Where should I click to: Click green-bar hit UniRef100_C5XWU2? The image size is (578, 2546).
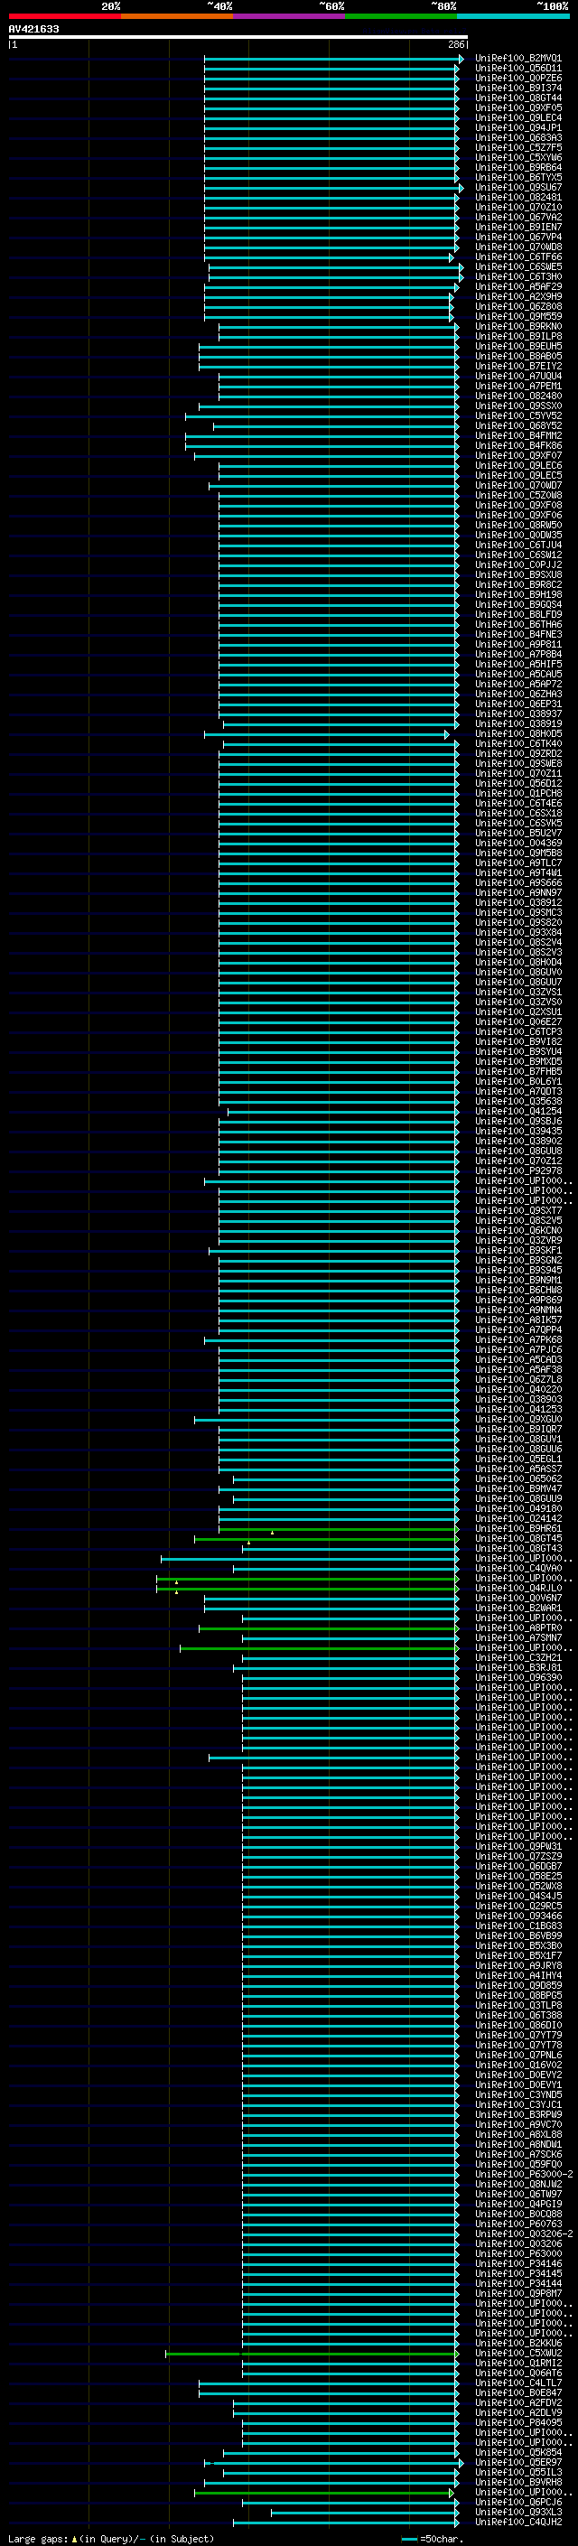coord(517,2353)
